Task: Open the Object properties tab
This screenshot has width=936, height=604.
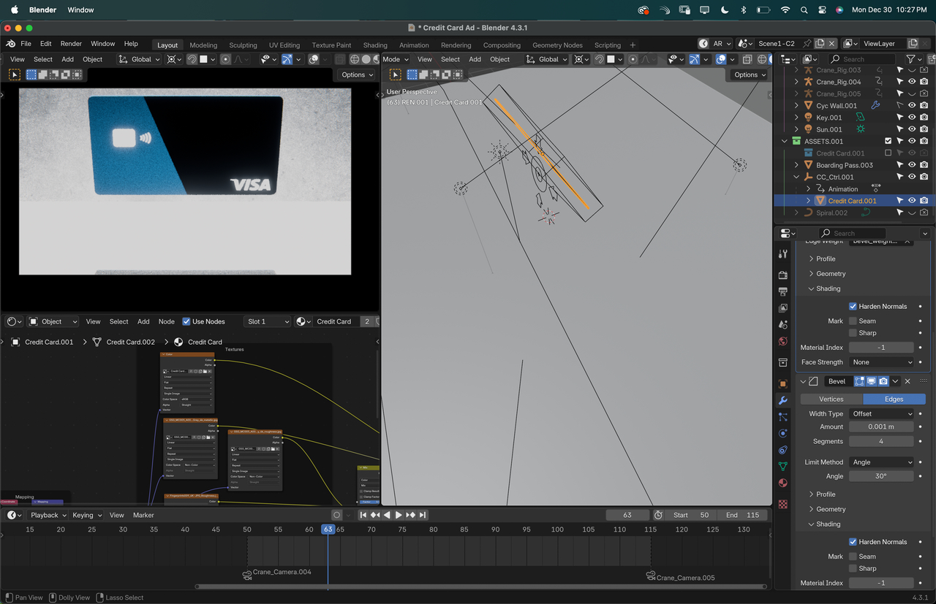Action: [783, 384]
